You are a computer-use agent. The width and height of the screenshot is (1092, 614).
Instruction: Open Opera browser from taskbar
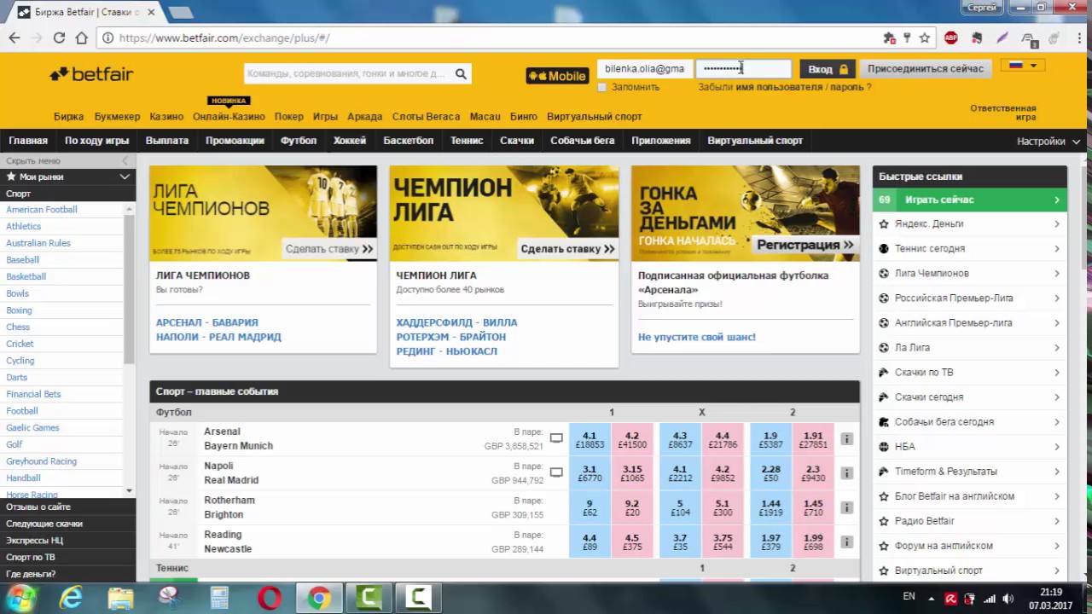pos(270,598)
